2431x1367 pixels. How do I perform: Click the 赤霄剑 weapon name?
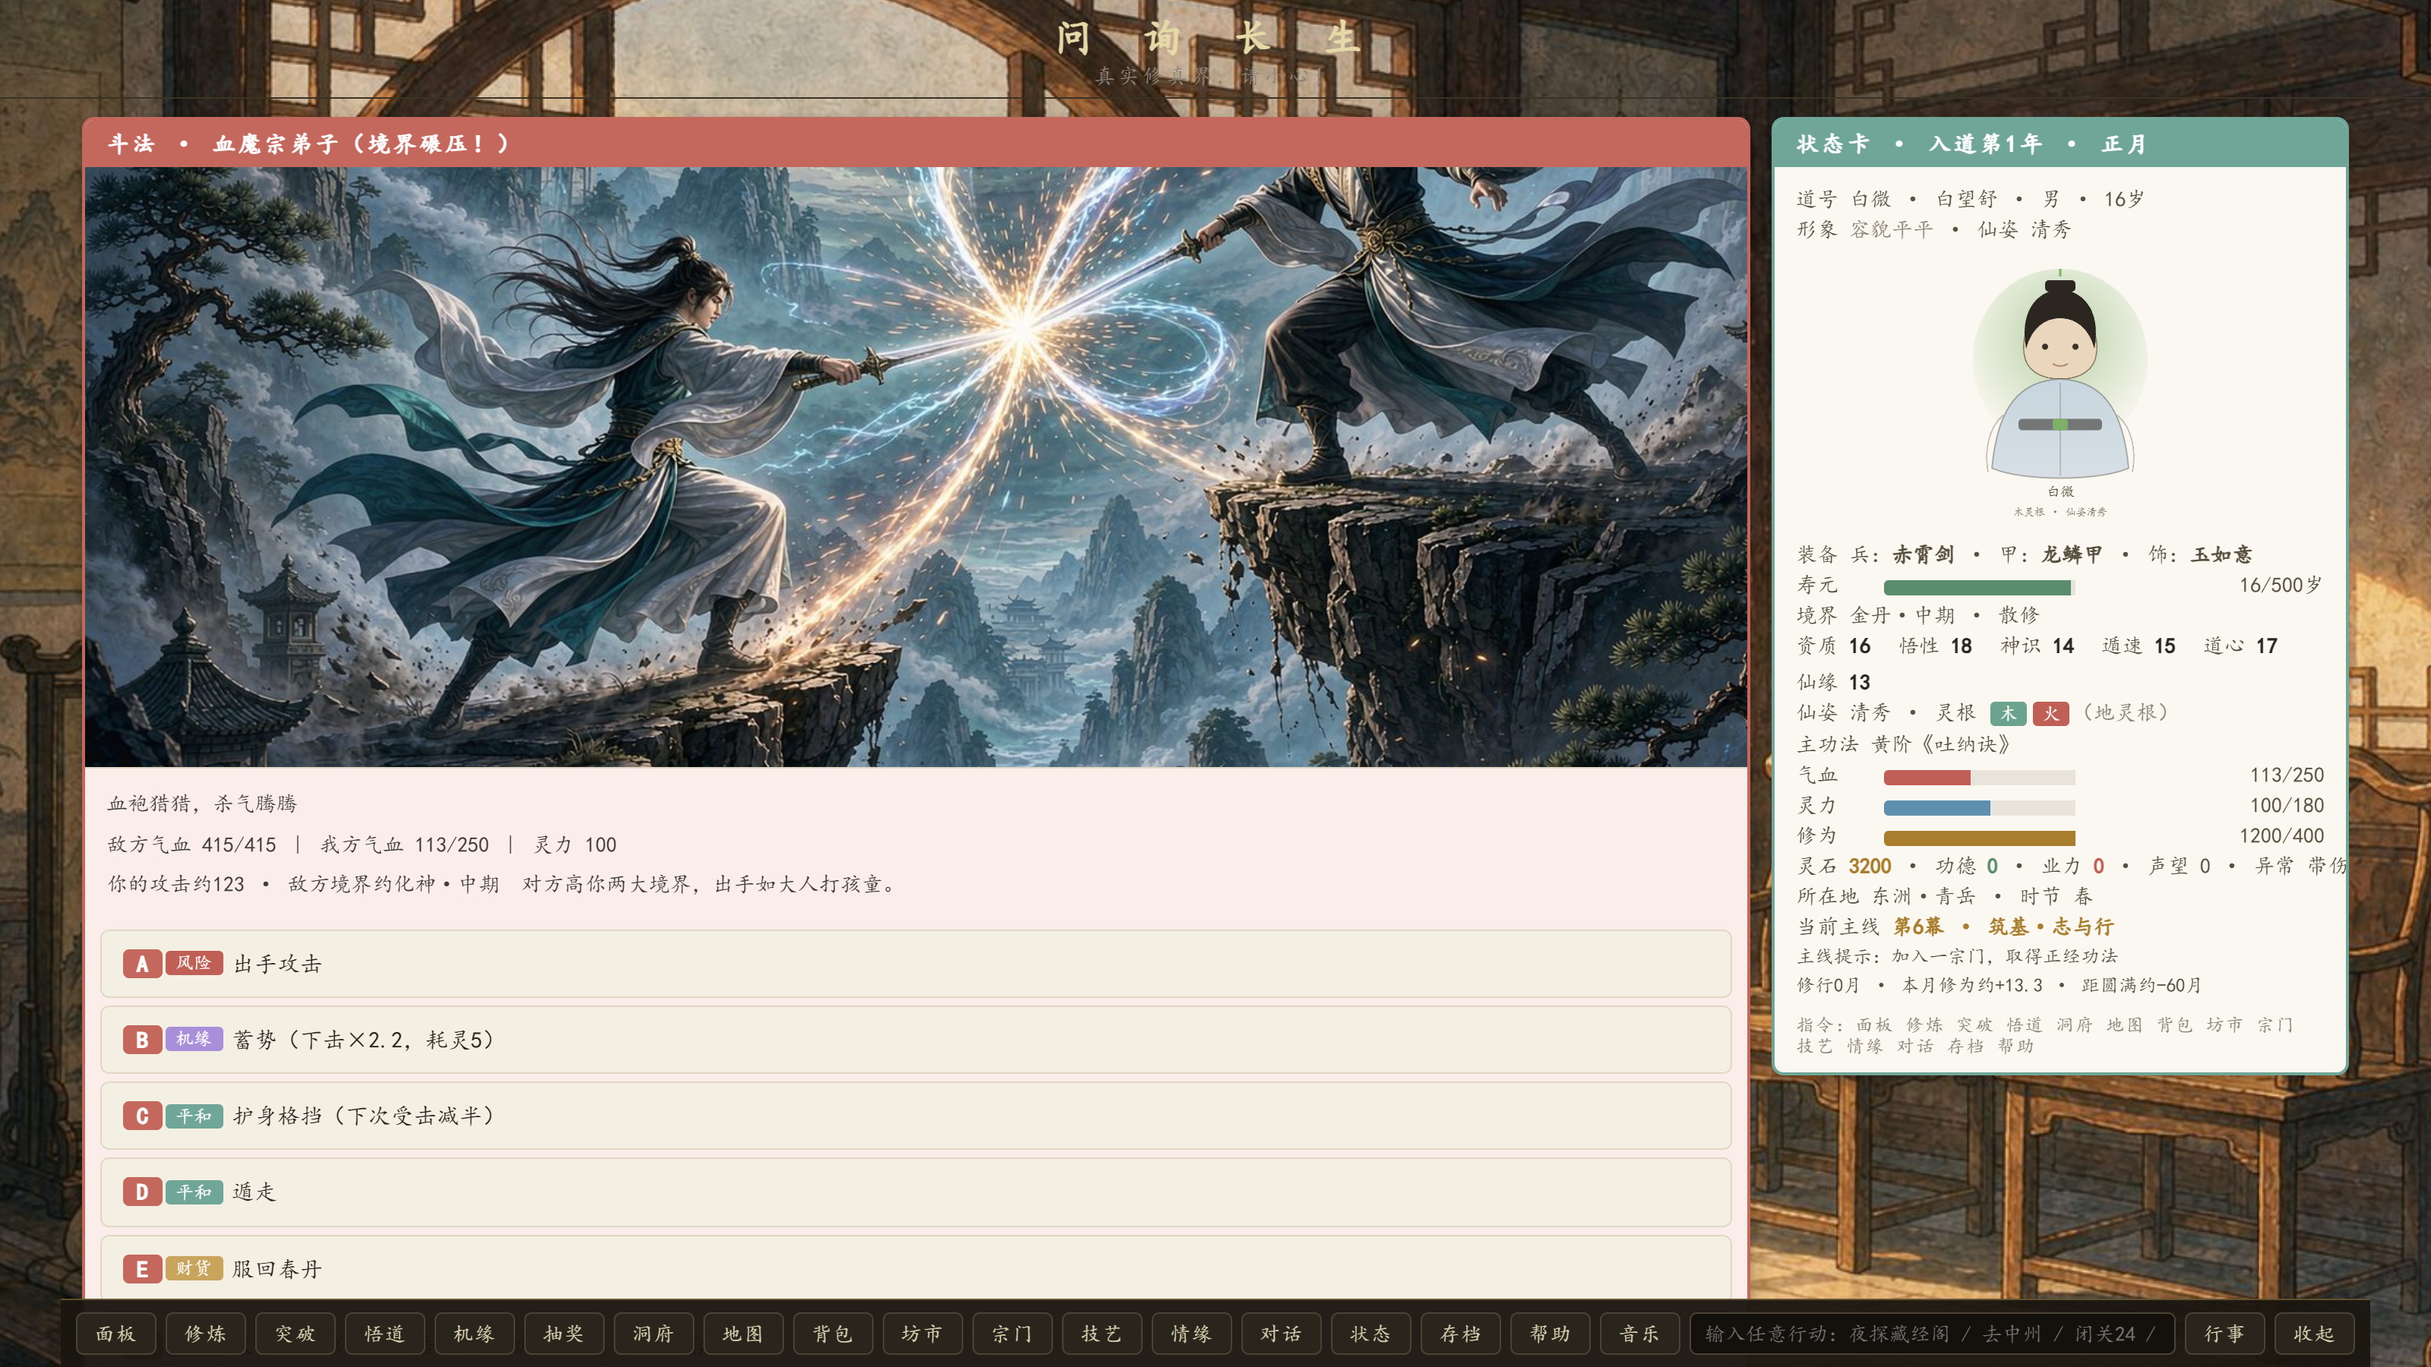click(1922, 554)
